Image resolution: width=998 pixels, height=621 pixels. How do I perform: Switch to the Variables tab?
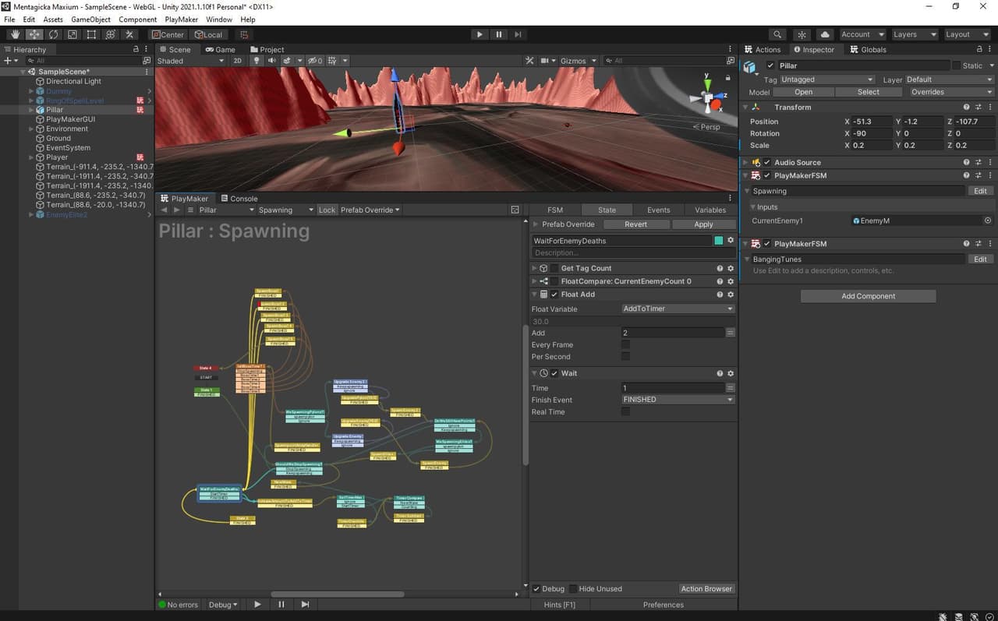[710, 210]
